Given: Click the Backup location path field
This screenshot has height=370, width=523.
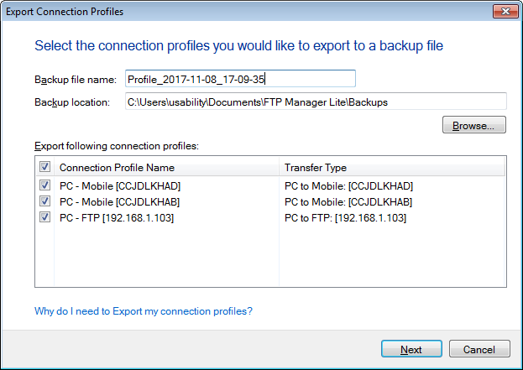Looking at the screenshot, I should (x=315, y=102).
